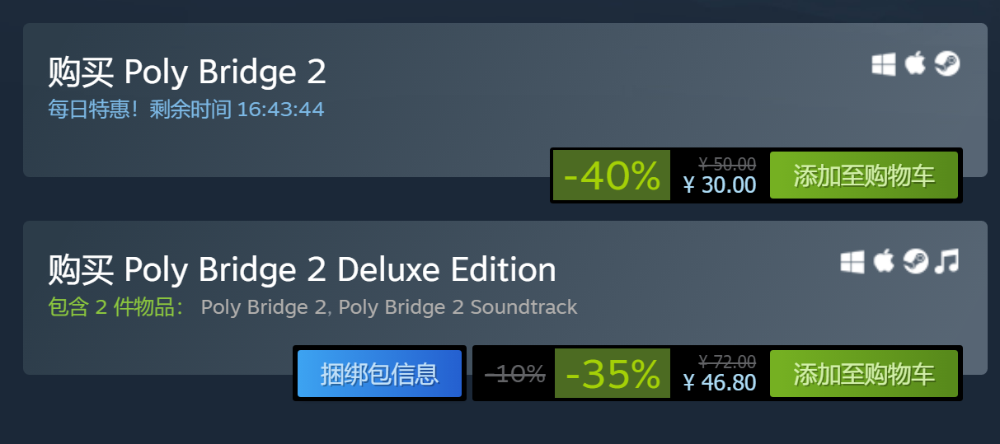Viewport: 1000px width, 444px height.
Task: Click the ¥30.00 discounted price
Action: (x=720, y=185)
